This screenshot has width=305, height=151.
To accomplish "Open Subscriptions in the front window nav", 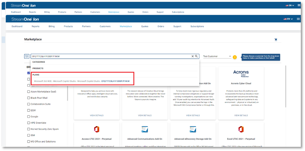I will [197, 26].
